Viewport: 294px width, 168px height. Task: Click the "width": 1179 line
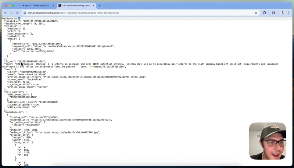tap(21, 140)
